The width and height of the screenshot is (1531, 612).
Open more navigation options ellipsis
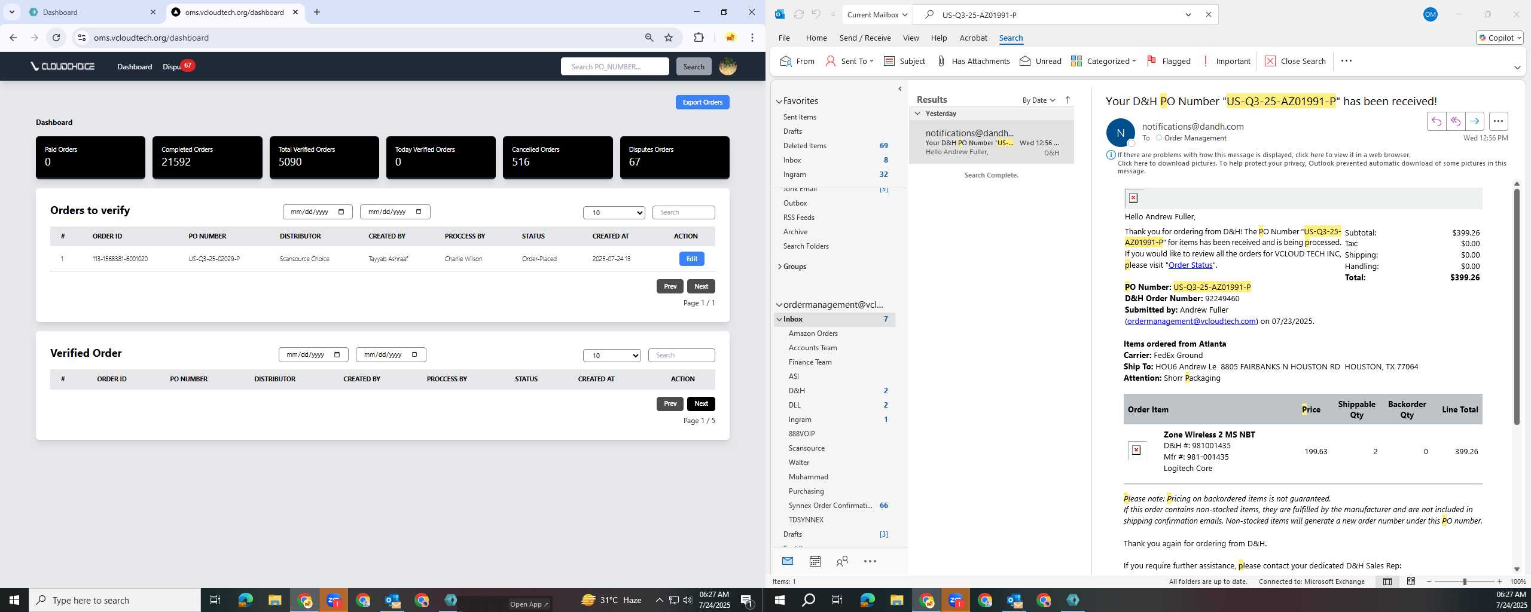[x=870, y=561]
